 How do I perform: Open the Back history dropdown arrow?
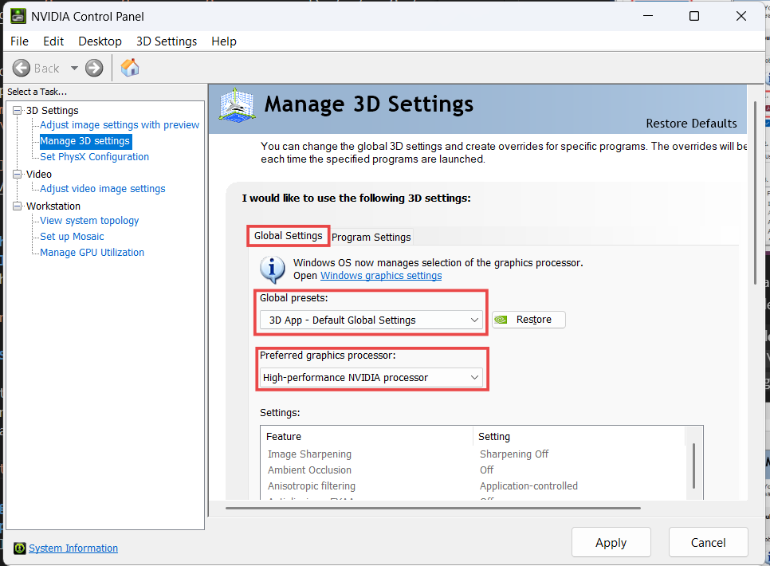74,69
